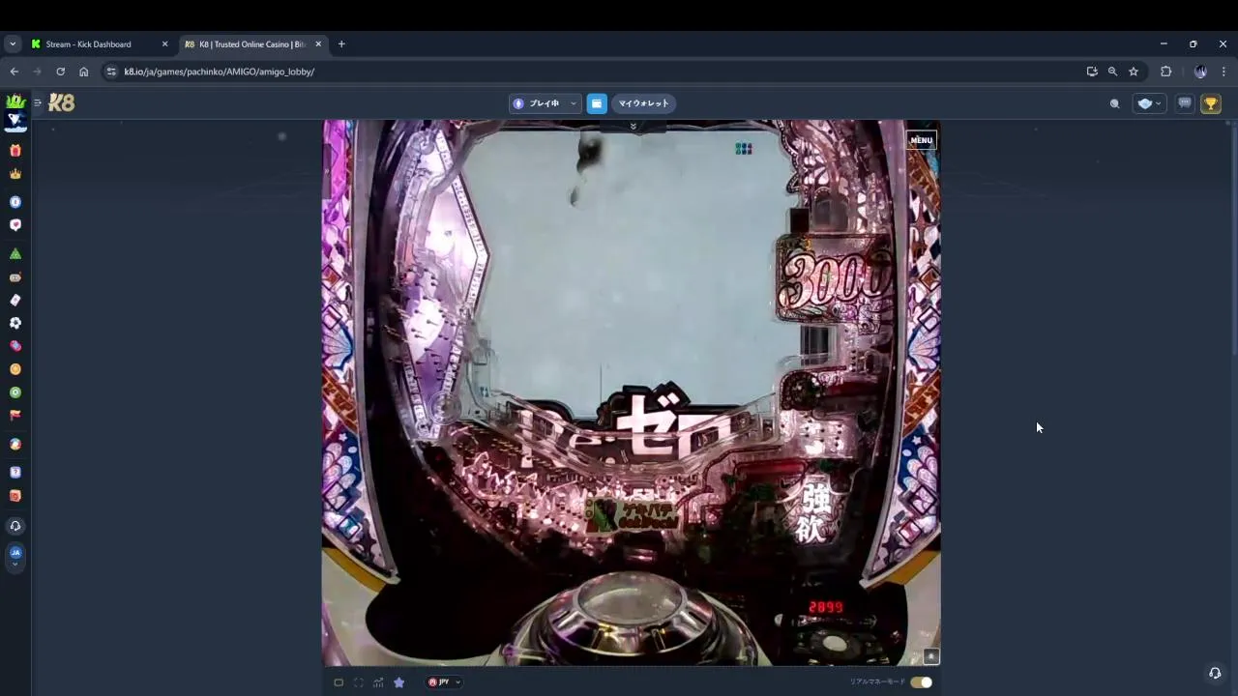Open the Chrome three-dot menu

click(x=1223, y=72)
